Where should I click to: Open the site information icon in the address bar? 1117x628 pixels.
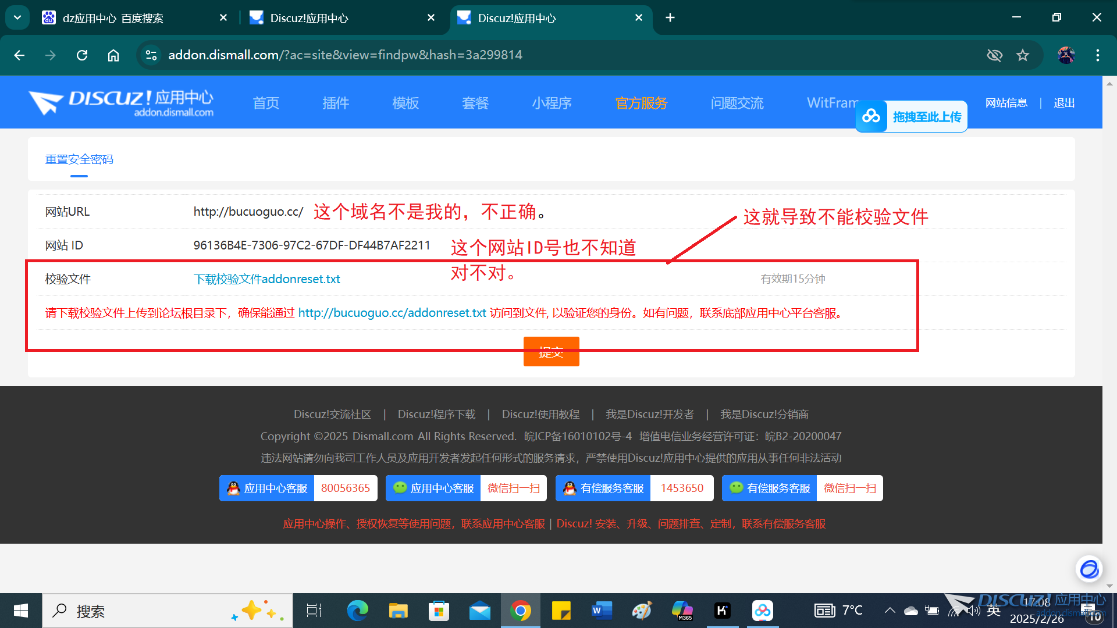[x=151, y=55]
